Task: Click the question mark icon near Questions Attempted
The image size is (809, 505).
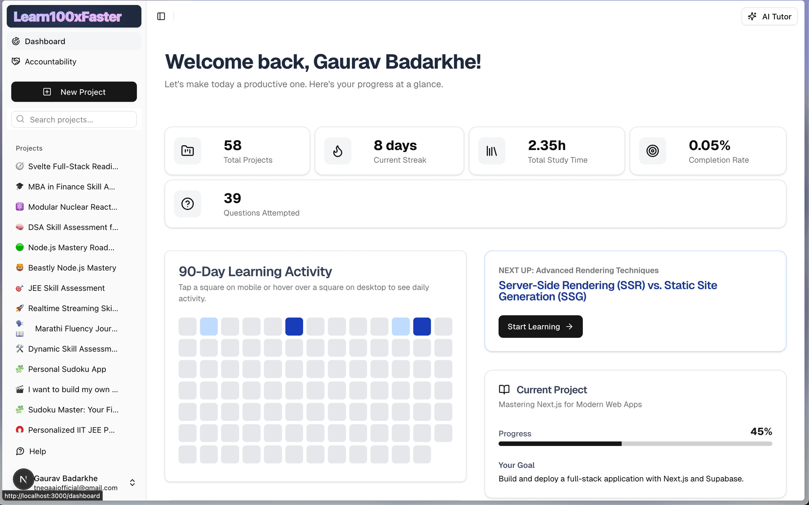Action: (188, 204)
